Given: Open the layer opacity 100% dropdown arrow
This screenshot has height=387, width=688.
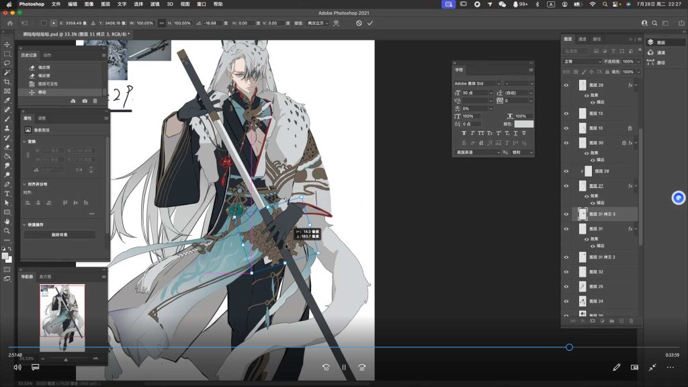Looking at the screenshot, I should pos(638,61).
